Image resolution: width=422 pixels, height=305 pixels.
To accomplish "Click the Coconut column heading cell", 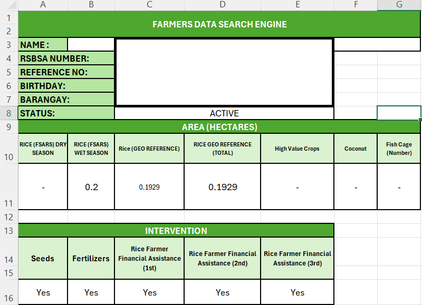I will coord(356,149).
